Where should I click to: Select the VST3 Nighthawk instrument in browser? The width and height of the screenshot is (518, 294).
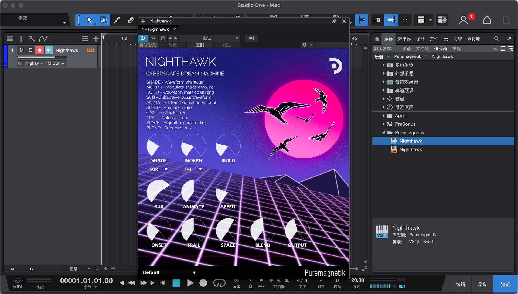pos(443,141)
